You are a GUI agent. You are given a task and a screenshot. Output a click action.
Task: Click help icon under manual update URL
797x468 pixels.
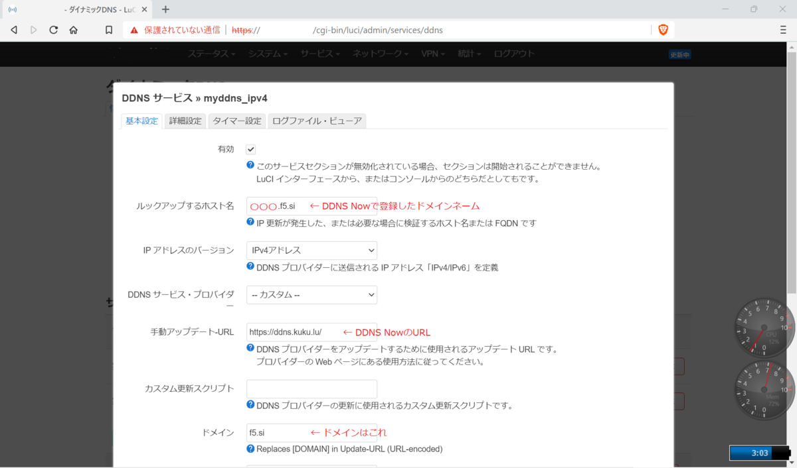[250, 347]
